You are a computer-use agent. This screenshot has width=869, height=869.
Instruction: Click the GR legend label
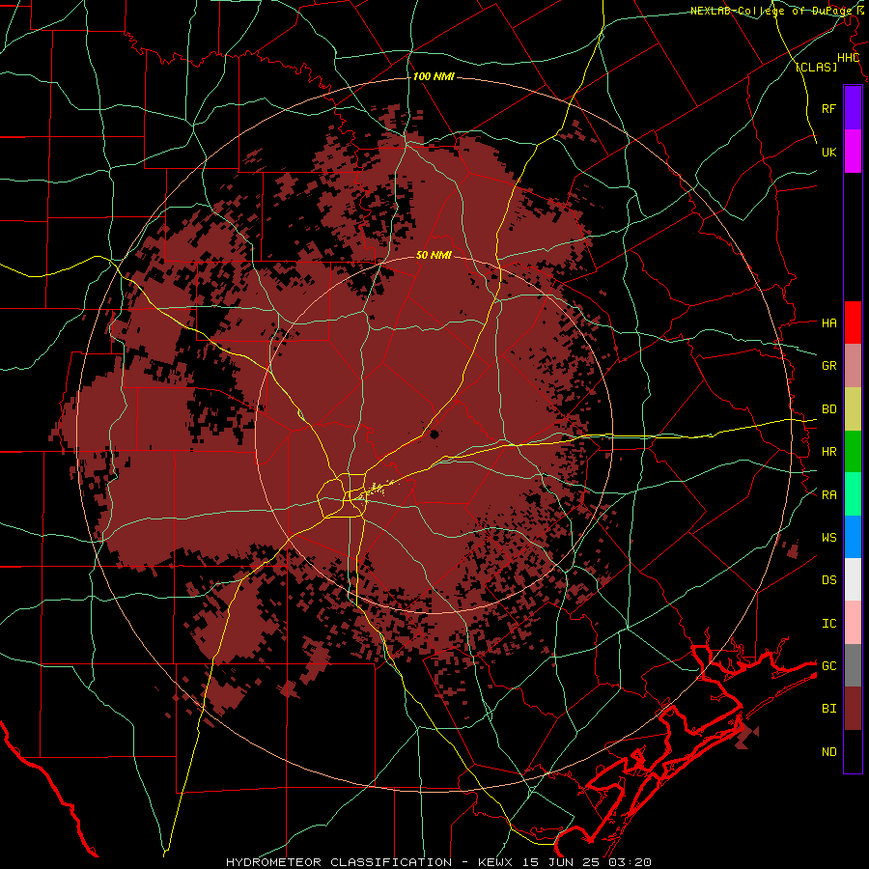[x=829, y=366]
